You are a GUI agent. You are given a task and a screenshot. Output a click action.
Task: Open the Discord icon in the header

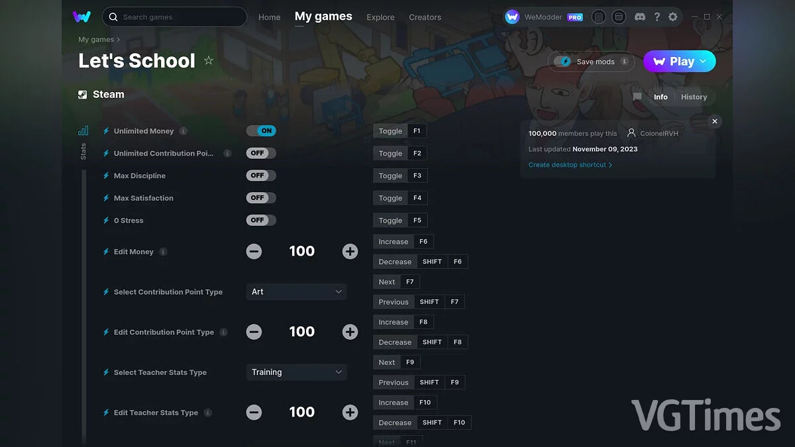(639, 17)
